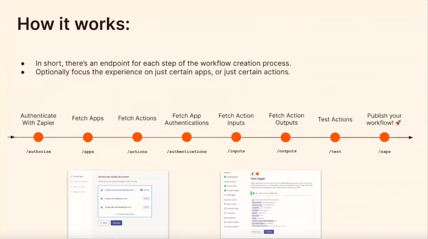This screenshot has width=428, height=239.
Task: Click the orange dot above /outputs
Action: (x=285, y=137)
